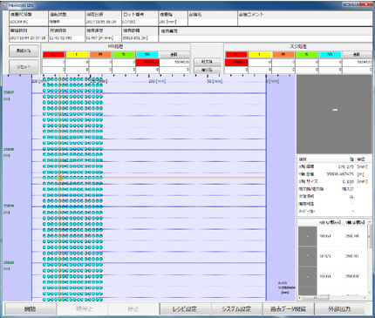Click the second defect thumbnail in the list
The width and height of the screenshot is (375, 318).
[308, 256]
